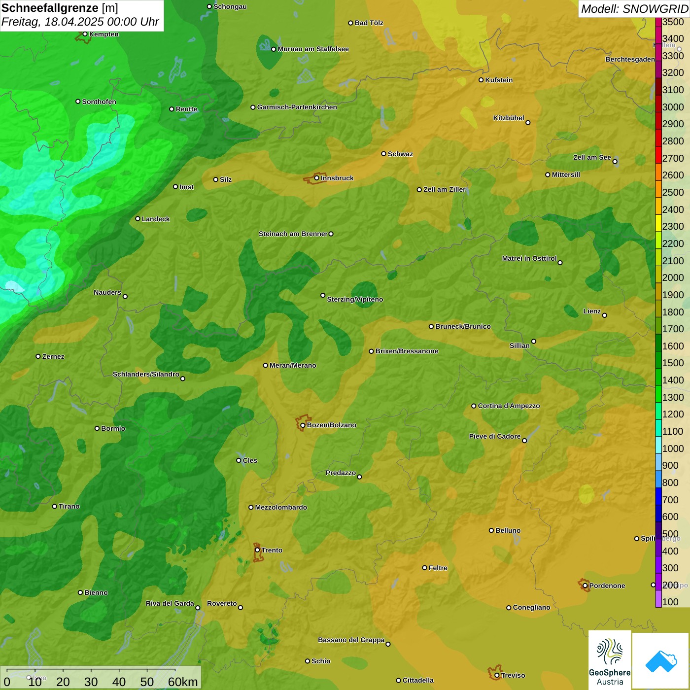The height and width of the screenshot is (690, 690).
Task: Click the Cittadella label
Action: point(418,680)
